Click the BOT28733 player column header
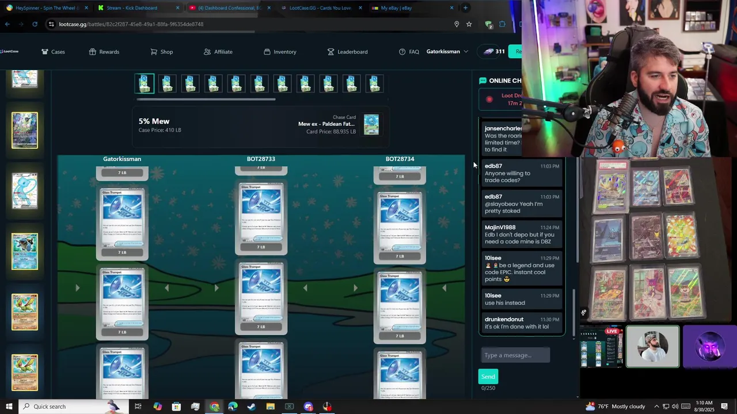 pyautogui.click(x=261, y=159)
